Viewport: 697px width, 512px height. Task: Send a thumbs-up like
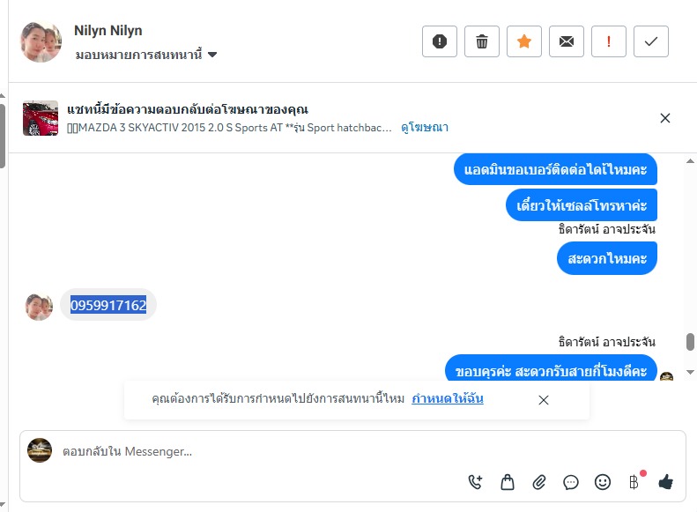click(665, 482)
